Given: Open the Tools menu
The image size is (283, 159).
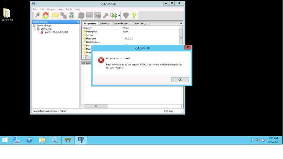Looking at the screenshot, I should (69, 9).
